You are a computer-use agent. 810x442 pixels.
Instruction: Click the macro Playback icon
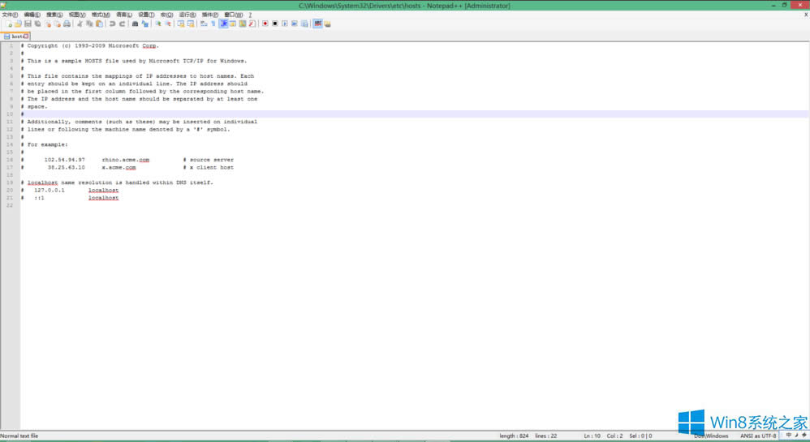tap(285, 24)
